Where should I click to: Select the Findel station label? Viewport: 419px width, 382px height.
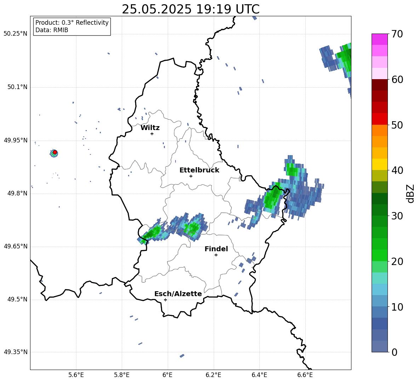[x=216, y=249]
